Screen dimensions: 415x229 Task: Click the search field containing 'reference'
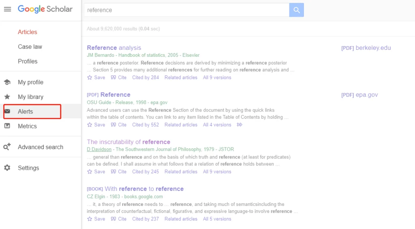[186, 10]
